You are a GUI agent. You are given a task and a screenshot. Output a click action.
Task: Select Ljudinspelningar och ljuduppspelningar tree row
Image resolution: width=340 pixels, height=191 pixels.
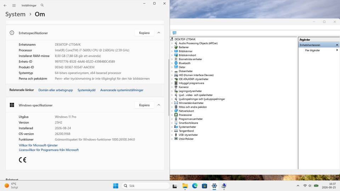point(202,99)
